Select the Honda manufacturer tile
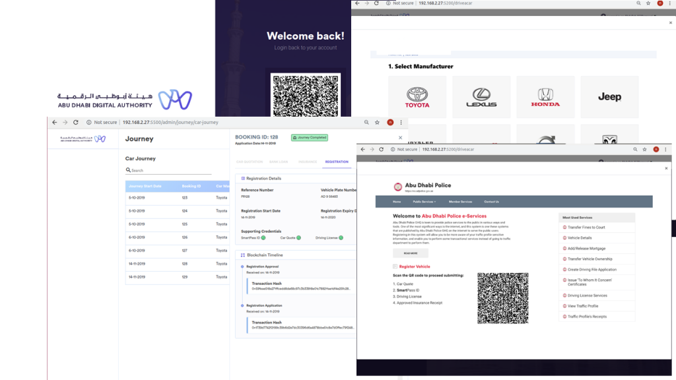The height and width of the screenshot is (380, 676). (545, 97)
